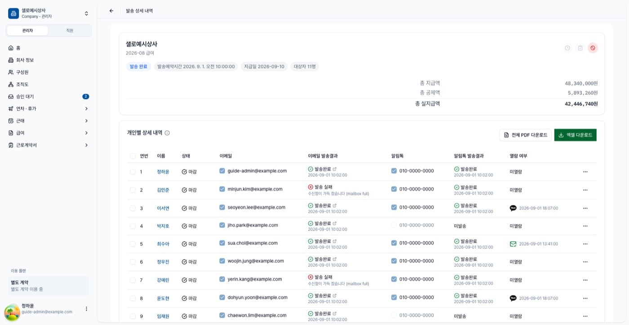629x325 pixels.
Task: Click the 샐로예시상사 company logo icon
Action: tap(13, 13)
